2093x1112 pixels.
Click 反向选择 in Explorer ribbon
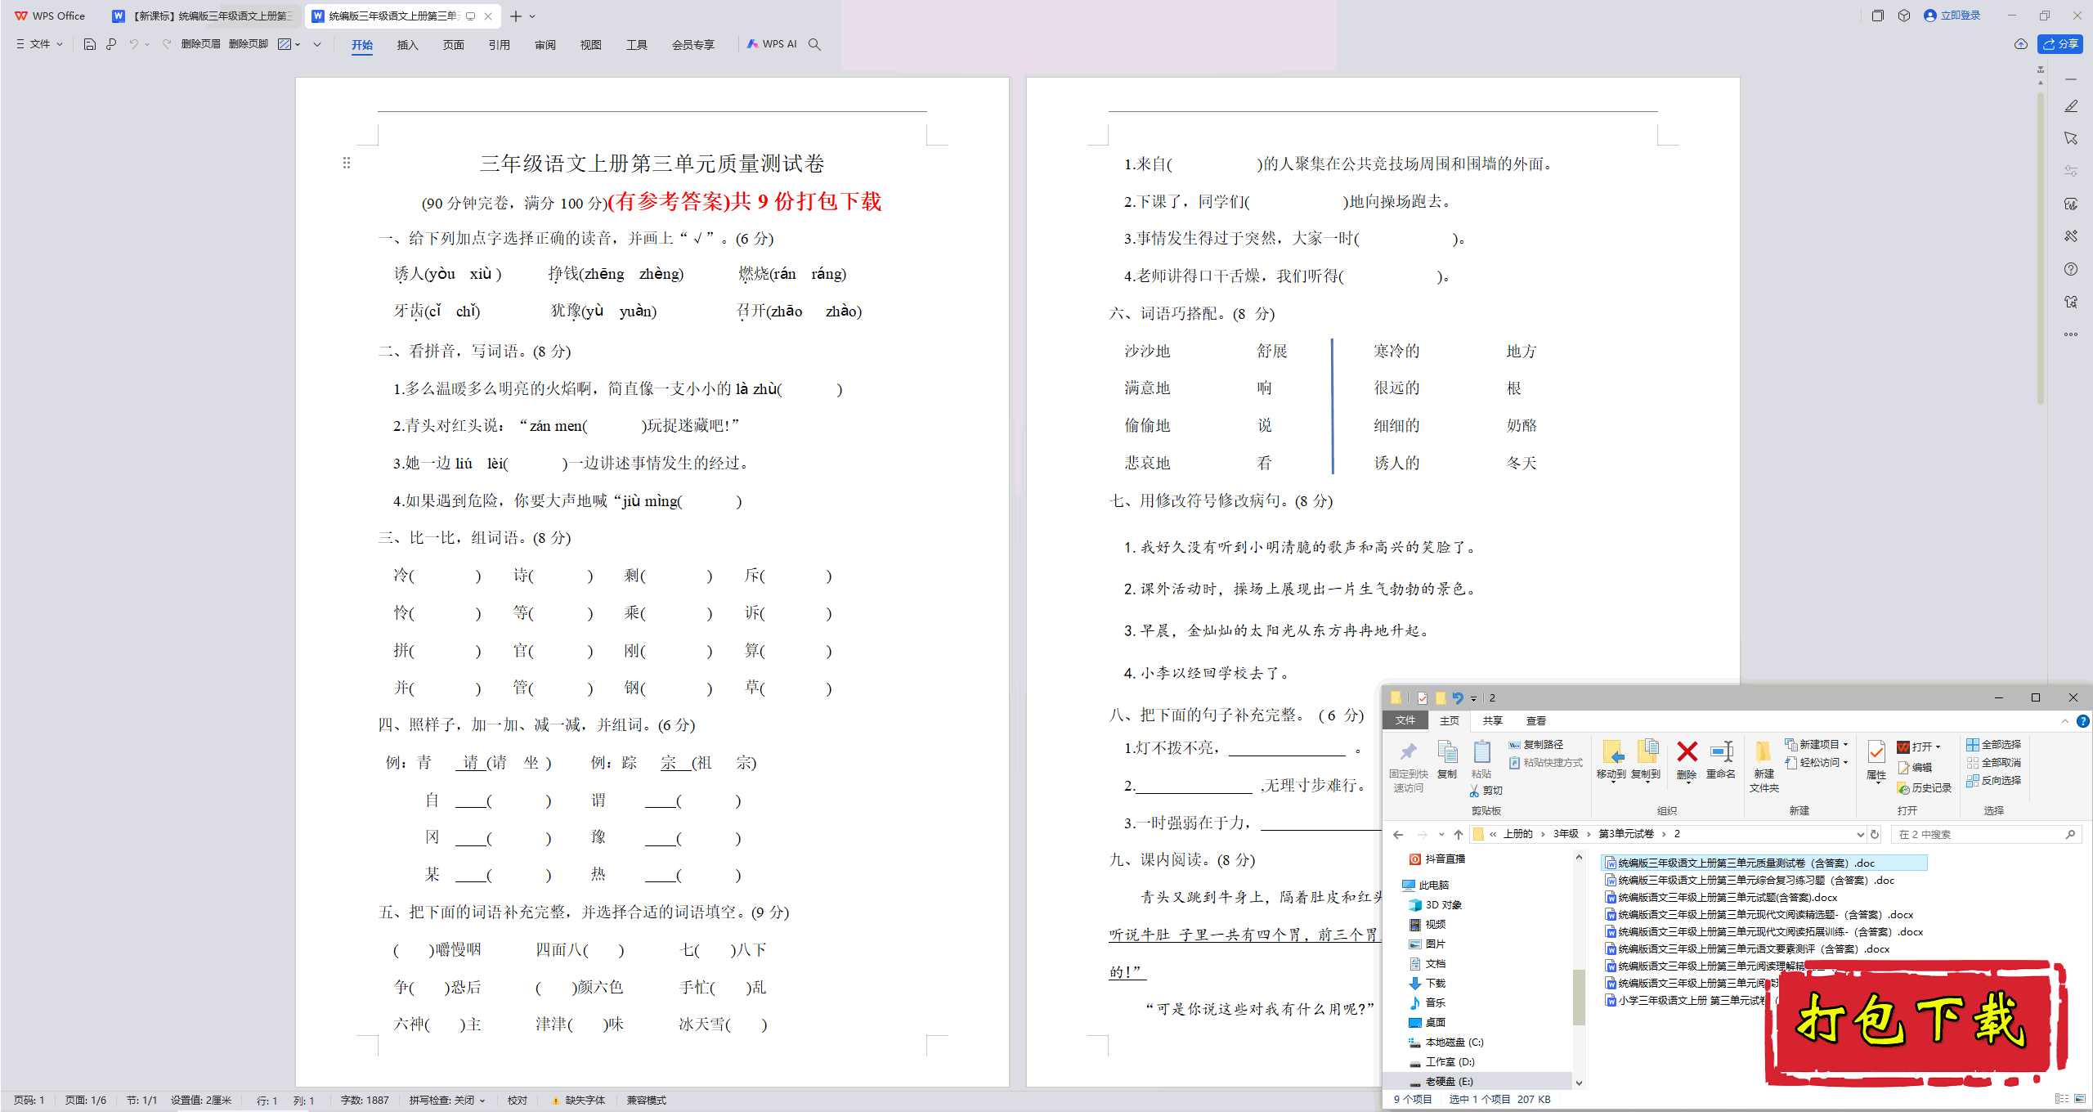(1994, 781)
